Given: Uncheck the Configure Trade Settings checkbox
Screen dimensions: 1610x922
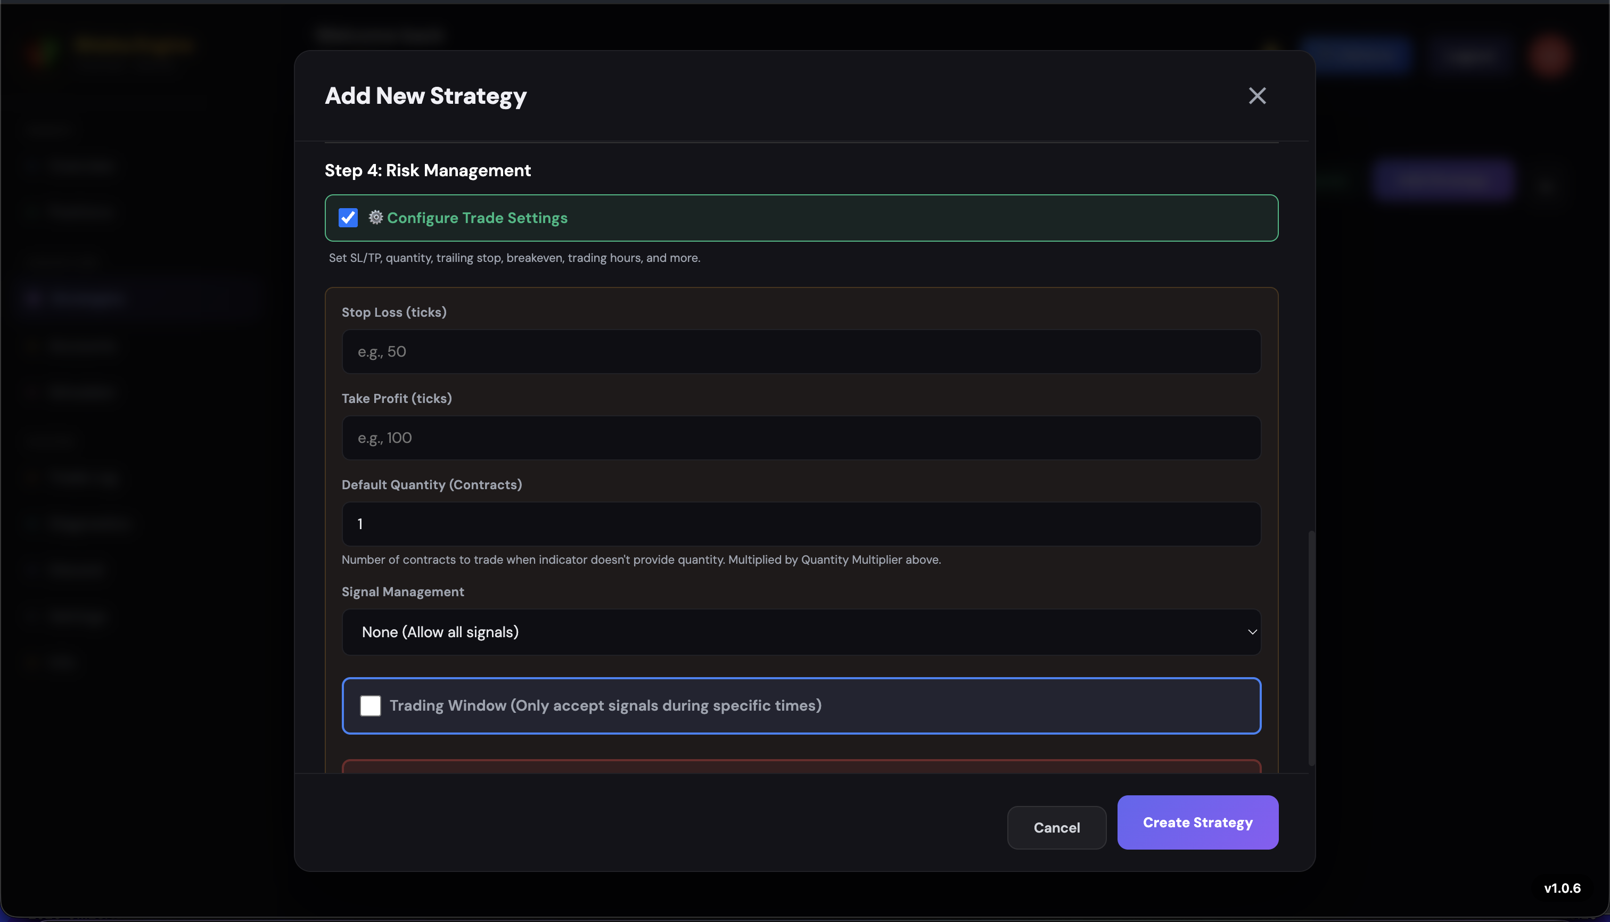Looking at the screenshot, I should pos(348,217).
